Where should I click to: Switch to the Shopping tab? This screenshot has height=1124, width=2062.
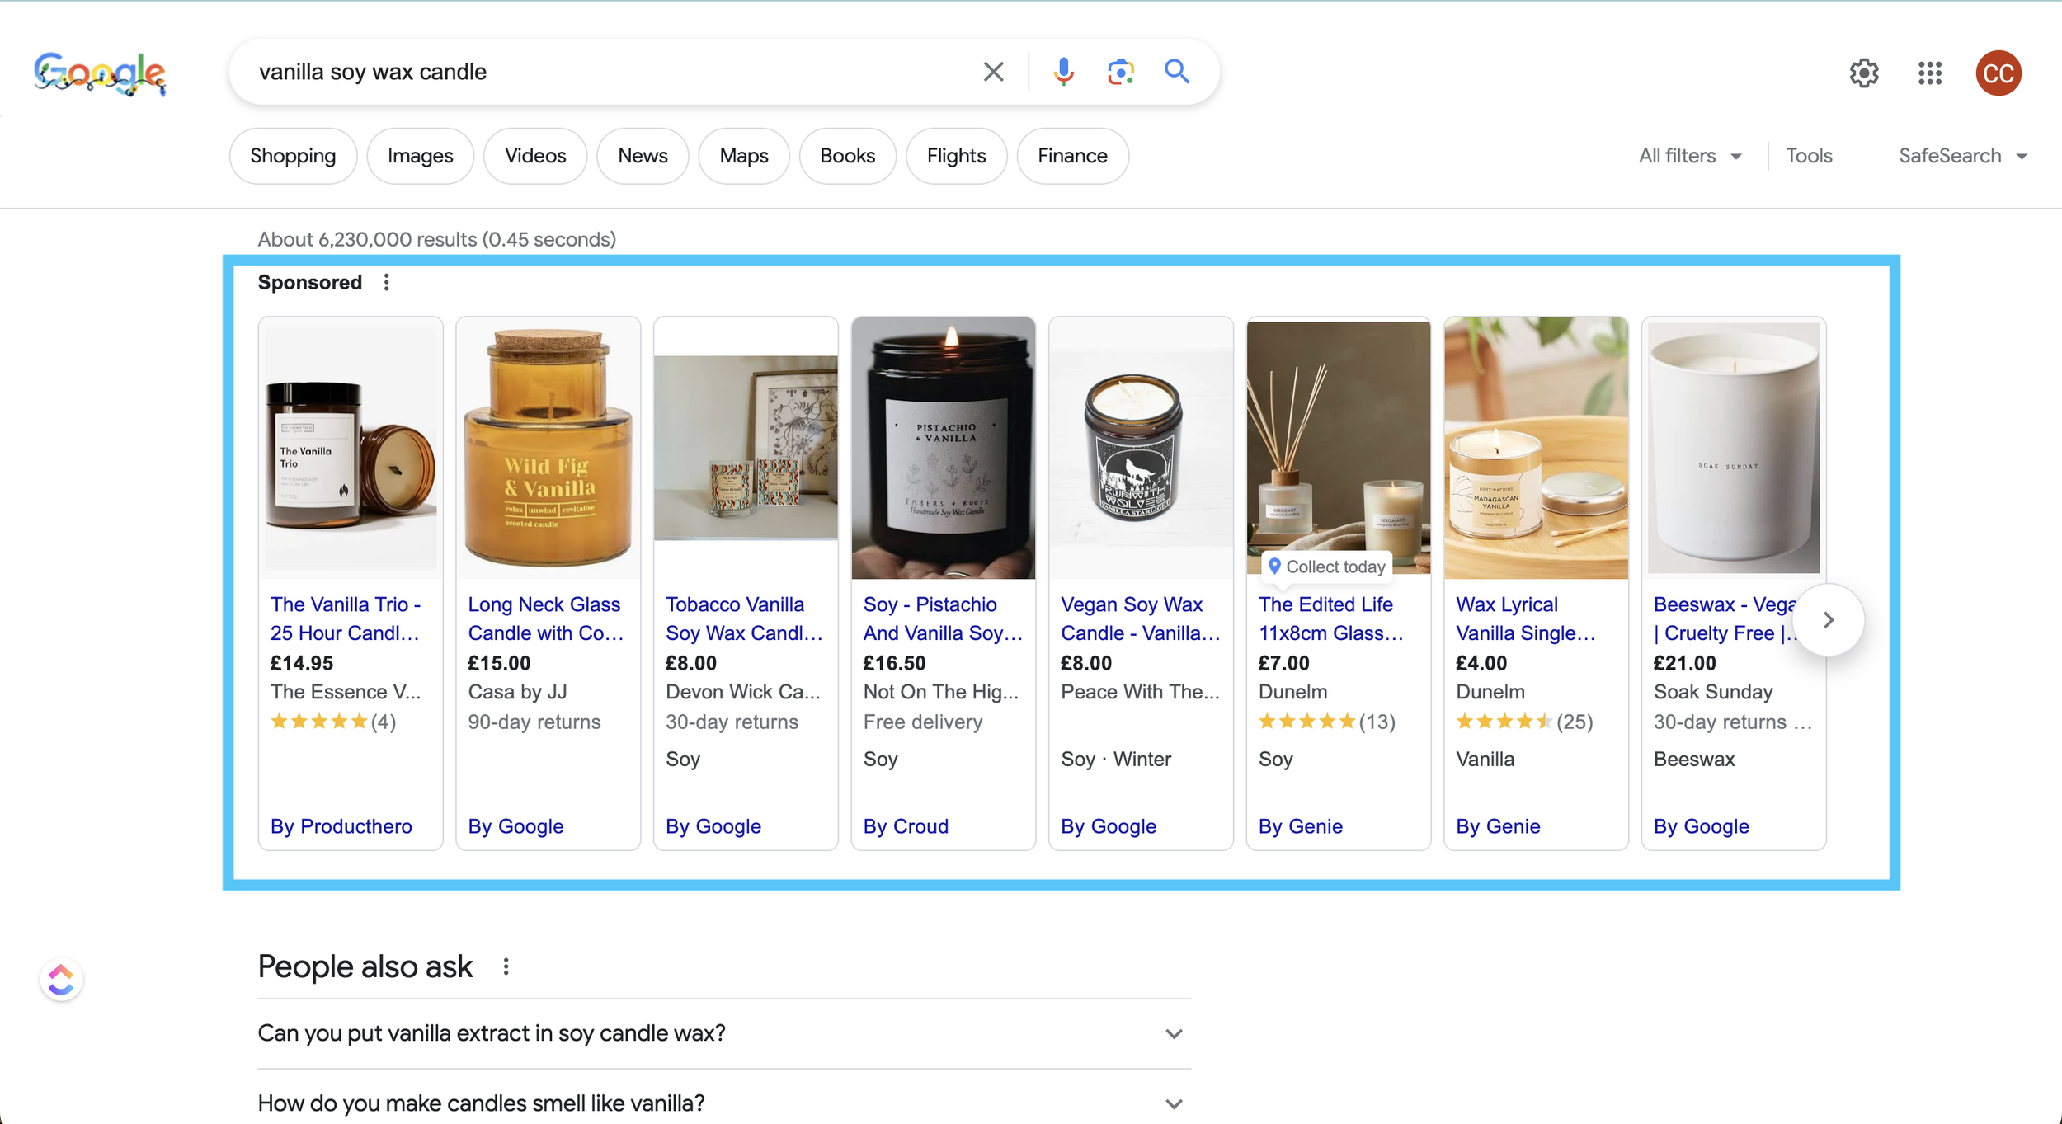[x=293, y=156]
